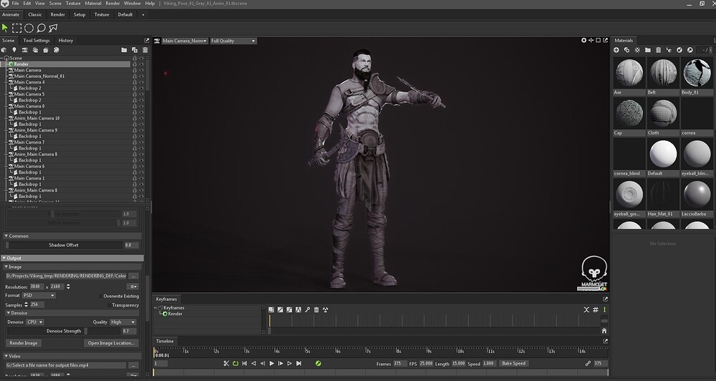Toggle the hash grid icon in Keyframes

point(596,310)
